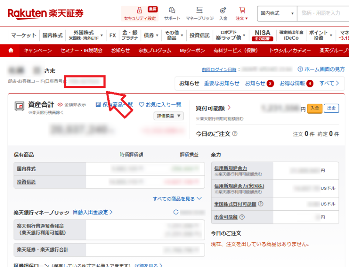
Task: Open the 入金 deposit icon
Action: 223,10
